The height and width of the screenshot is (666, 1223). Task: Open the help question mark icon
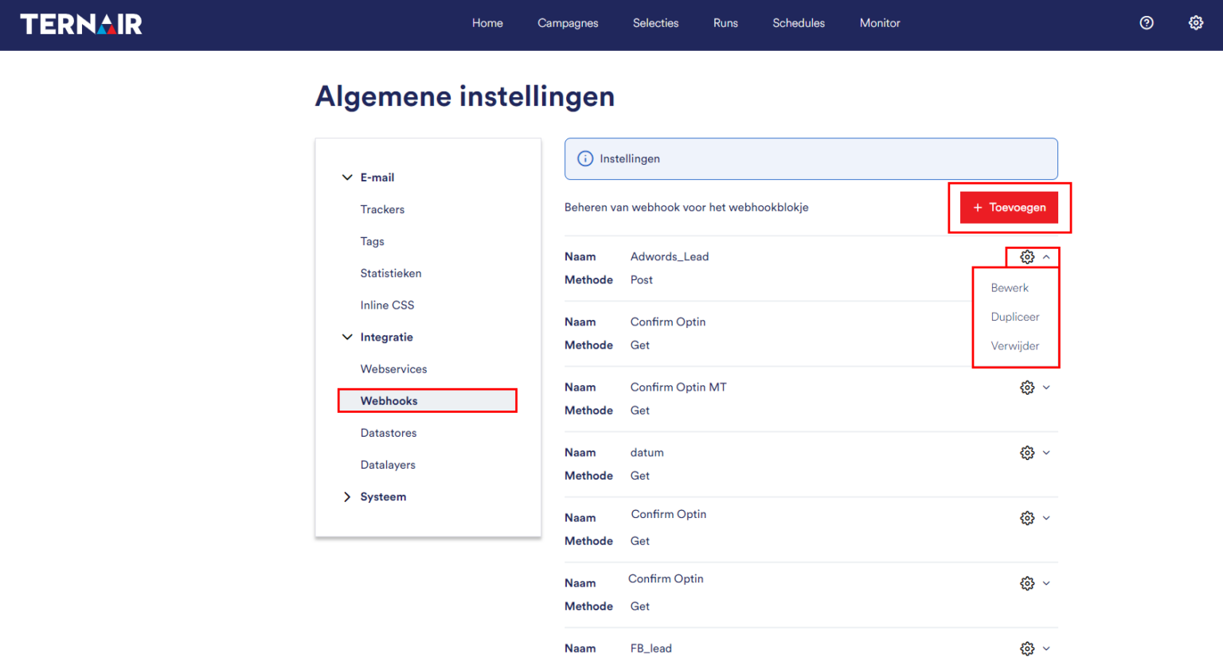pos(1147,23)
